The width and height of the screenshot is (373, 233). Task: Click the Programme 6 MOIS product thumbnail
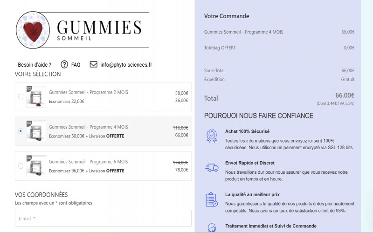[x=36, y=166]
